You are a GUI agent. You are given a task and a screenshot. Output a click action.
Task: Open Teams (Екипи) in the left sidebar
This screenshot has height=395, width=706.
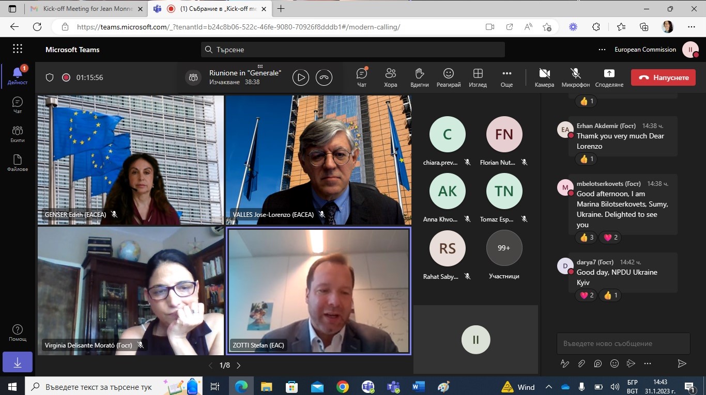point(18,134)
